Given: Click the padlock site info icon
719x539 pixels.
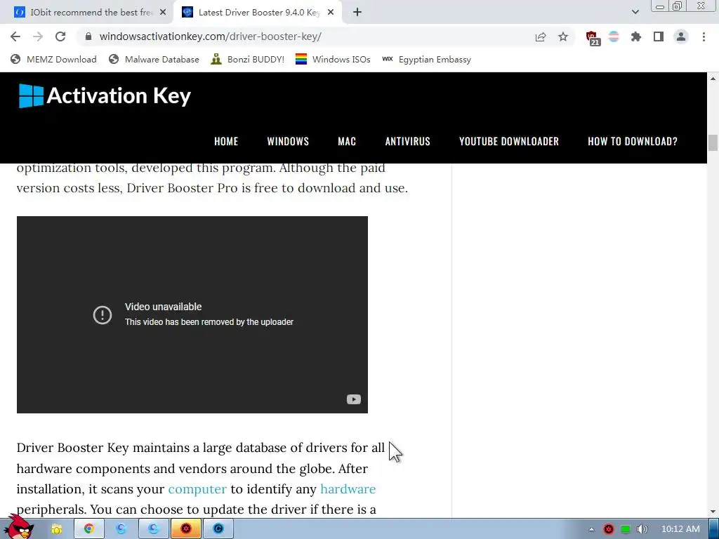Looking at the screenshot, I should 88,36.
